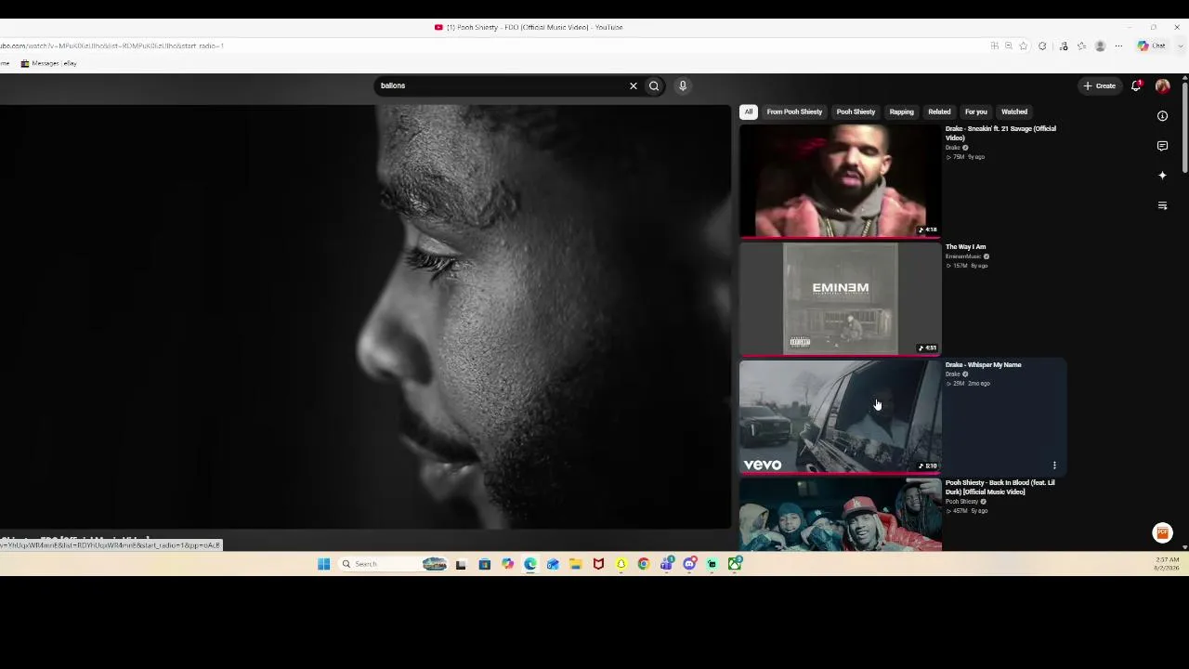Open Snapchat from the taskbar
Viewport: 1189px width, 669px height.
pyautogui.click(x=621, y=564)
